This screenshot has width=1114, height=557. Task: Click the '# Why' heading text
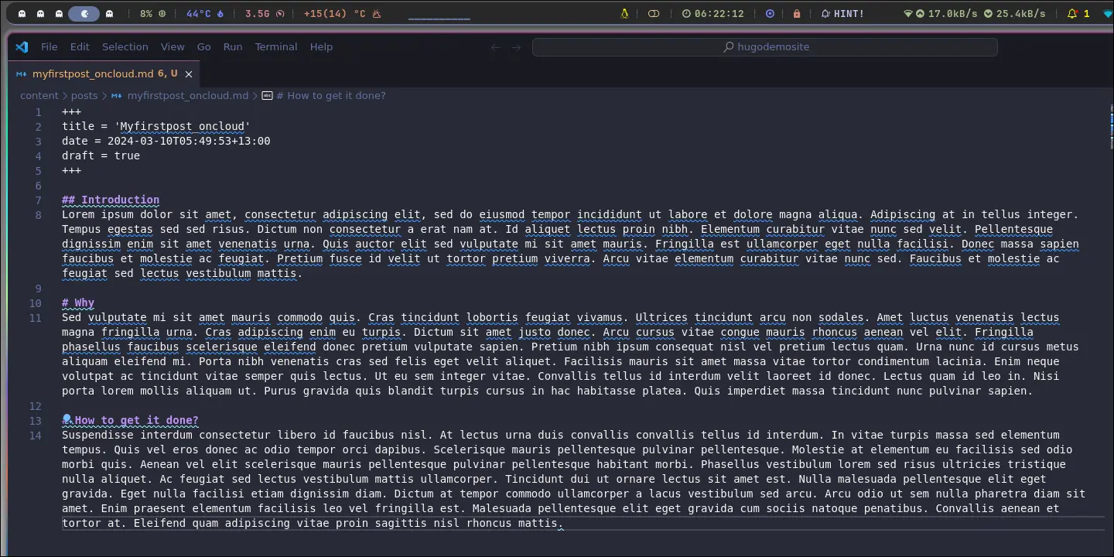(x=78, y=302)
